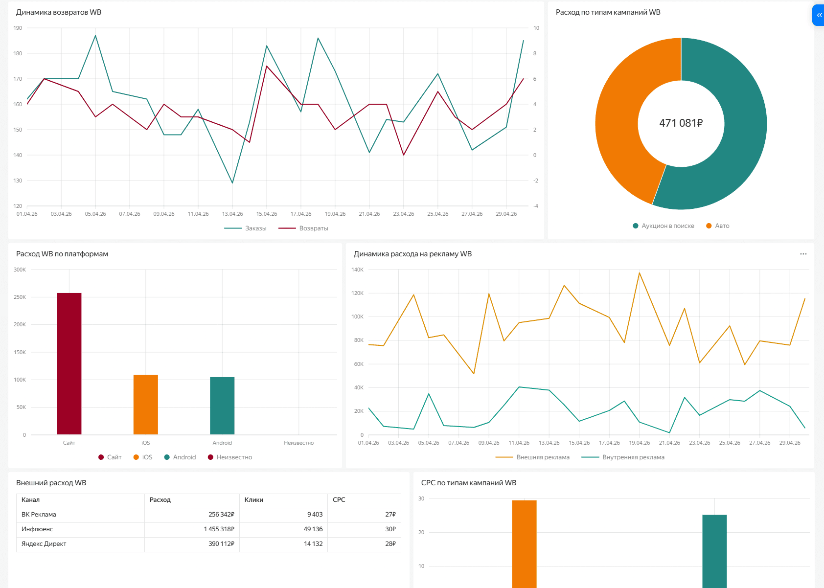
Task: Click the orange bar in the CPC chart
Action: coord(524,544)
